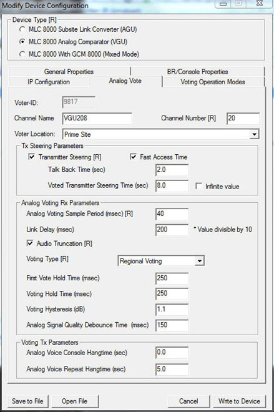Choose MLC 8000 With GCM 8000 Mixed Mode

pos(22,54)
